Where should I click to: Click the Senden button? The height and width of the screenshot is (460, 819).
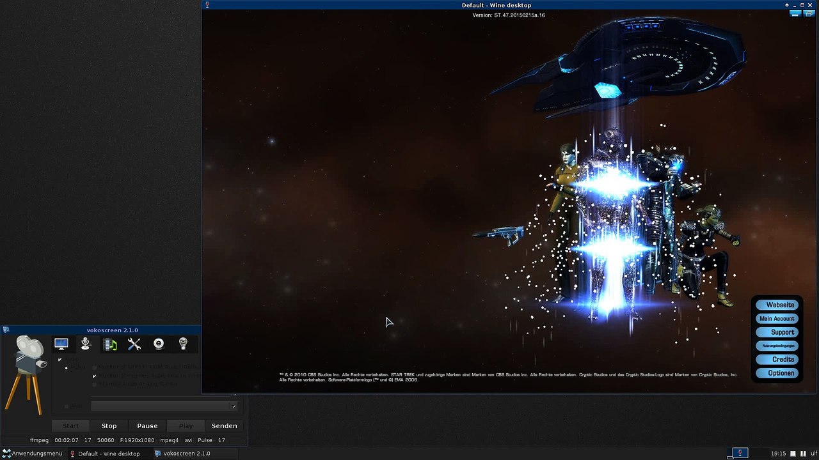[x=224, y=425]
